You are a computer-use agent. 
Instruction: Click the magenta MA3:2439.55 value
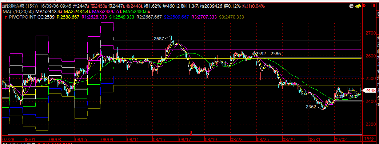tap(105, 11)
